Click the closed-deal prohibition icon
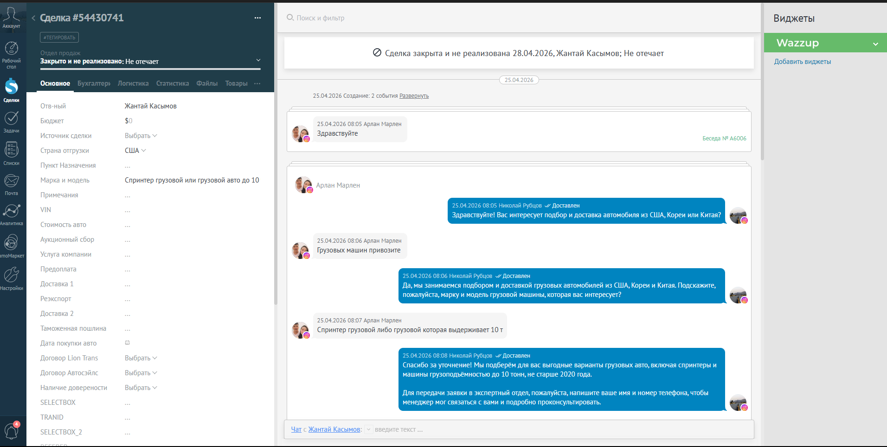Image resolution: width=887 pixels, height=447 pixels. point(377,53)
